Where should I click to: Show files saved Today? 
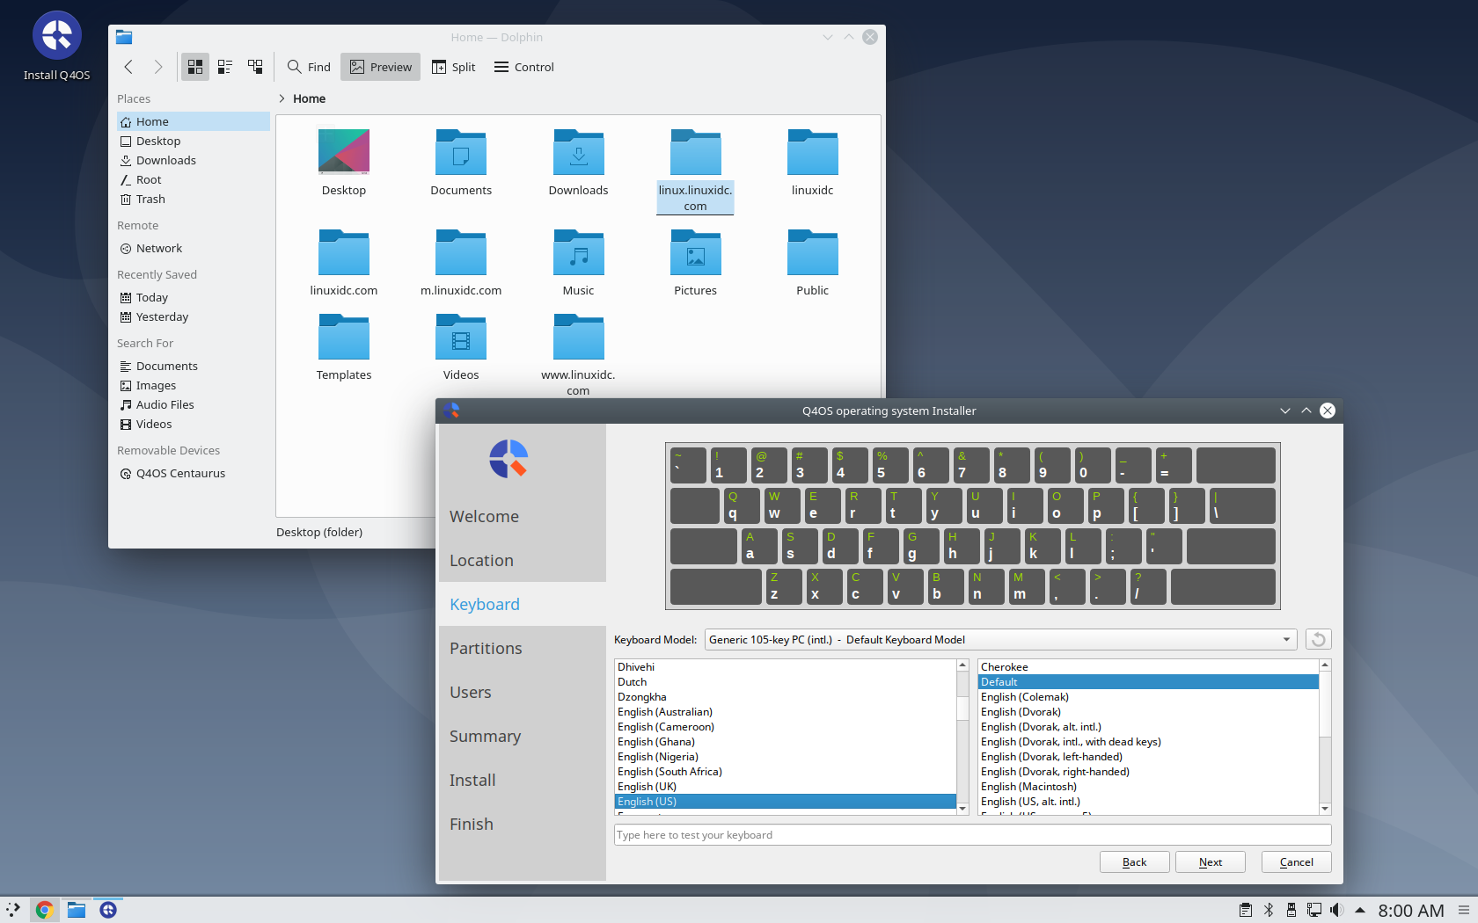pyautogui.click(x=194, y=297)
